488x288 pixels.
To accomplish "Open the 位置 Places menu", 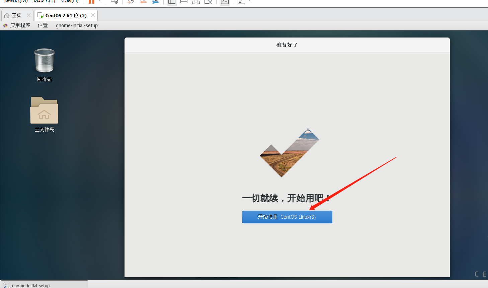I will click(43, 25).
